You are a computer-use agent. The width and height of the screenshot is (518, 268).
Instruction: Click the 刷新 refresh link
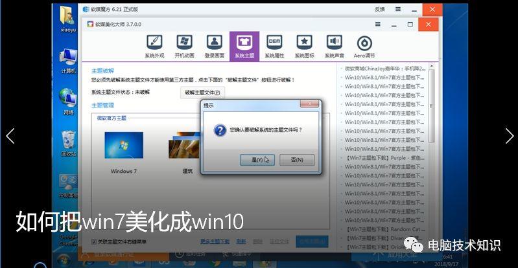pos(241,241)
